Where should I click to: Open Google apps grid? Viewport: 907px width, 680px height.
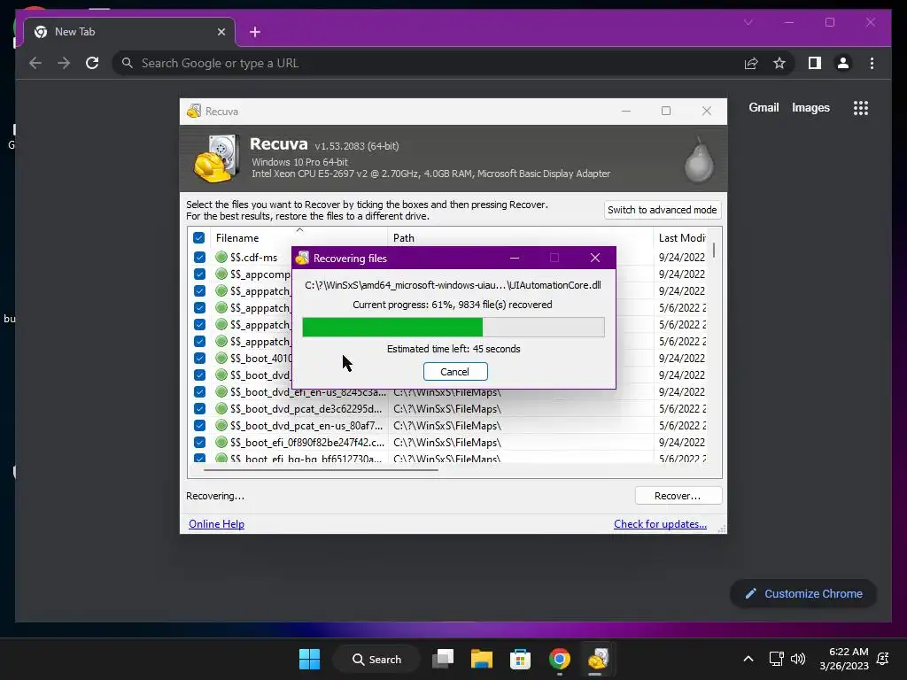click(861, 108)
